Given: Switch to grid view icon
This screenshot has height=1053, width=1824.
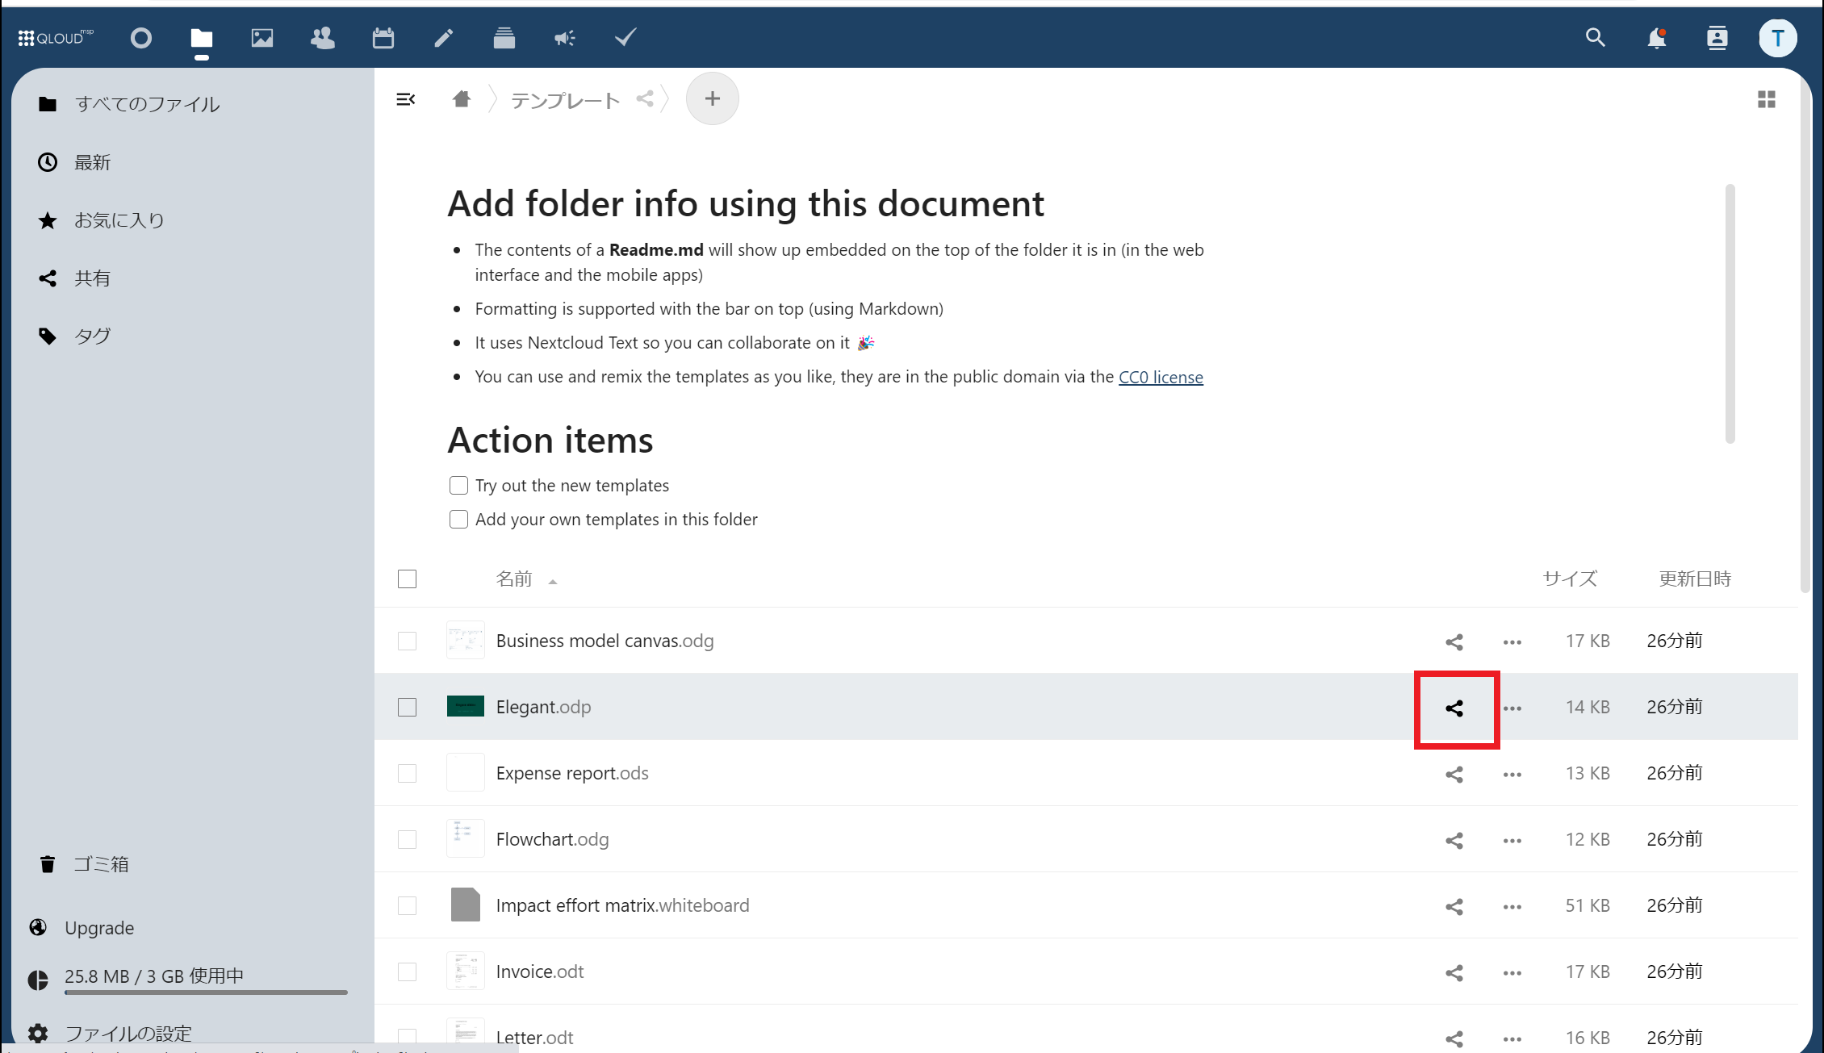Looking at the screenshot, I should 1767,99.
